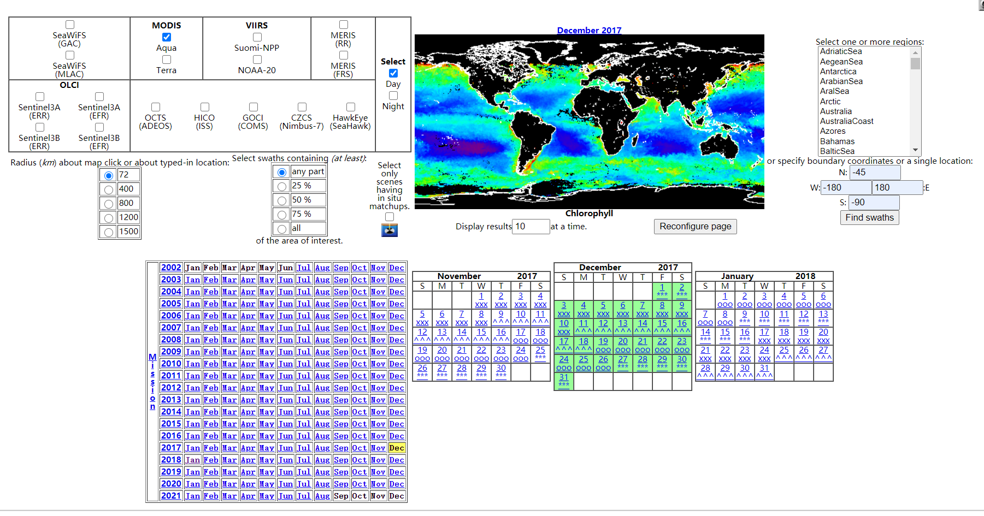
Task: Open Jun in the 2010 row
Action: [x=285, y=364]
